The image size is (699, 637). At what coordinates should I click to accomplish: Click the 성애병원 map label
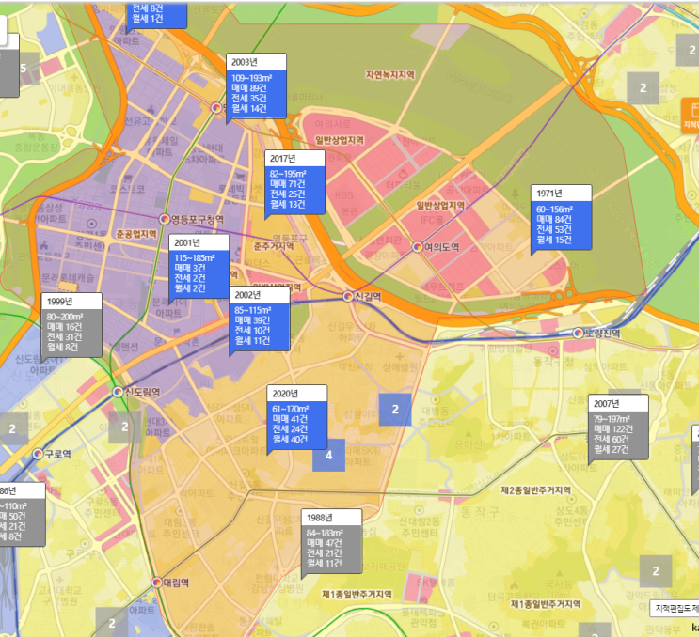click(400, 366)
